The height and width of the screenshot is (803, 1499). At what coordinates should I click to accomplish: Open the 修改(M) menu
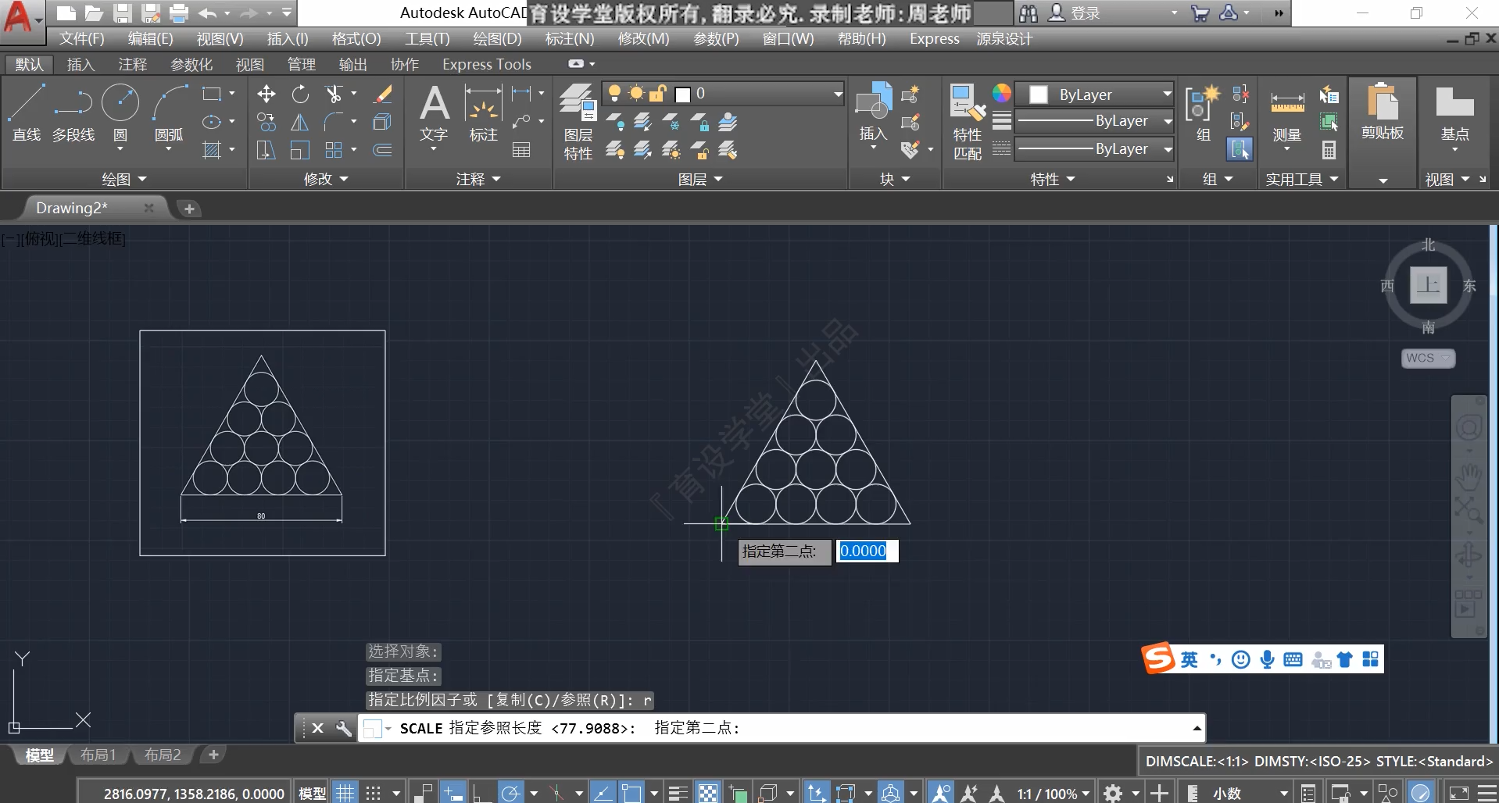pyautogui.click(x=643, y=38)
